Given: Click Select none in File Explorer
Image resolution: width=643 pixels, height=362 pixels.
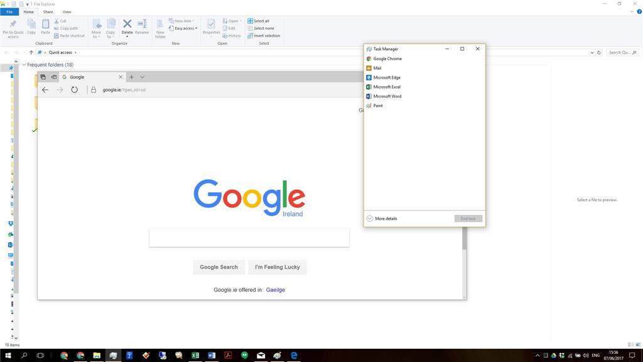Looking at the screenshot, I should (261, 28).
